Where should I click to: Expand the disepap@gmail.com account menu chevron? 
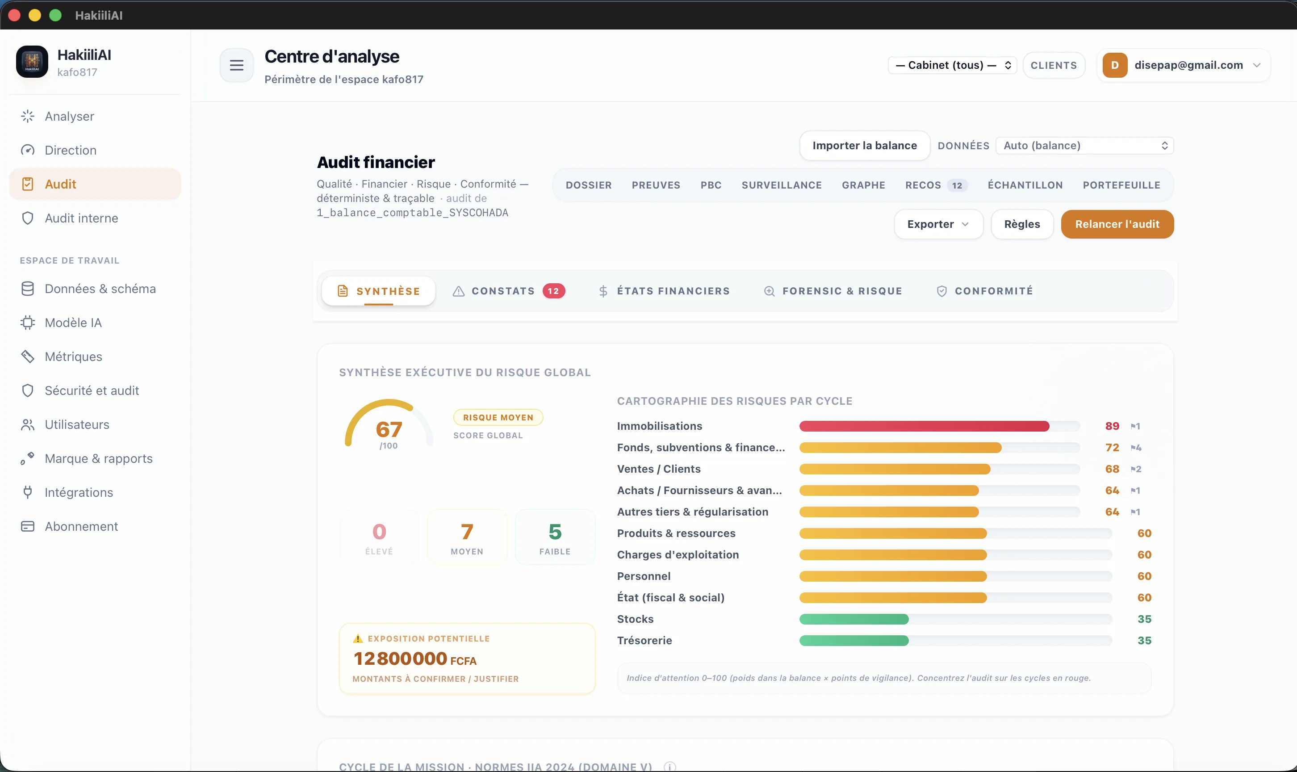1257,65
